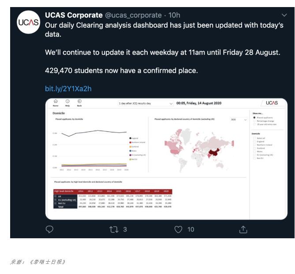
Task: Select the Placed applicants radio button
Action: click(x=254, y=118)
